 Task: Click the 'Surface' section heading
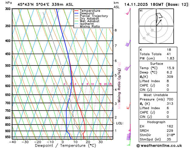(x=156, y=64)
